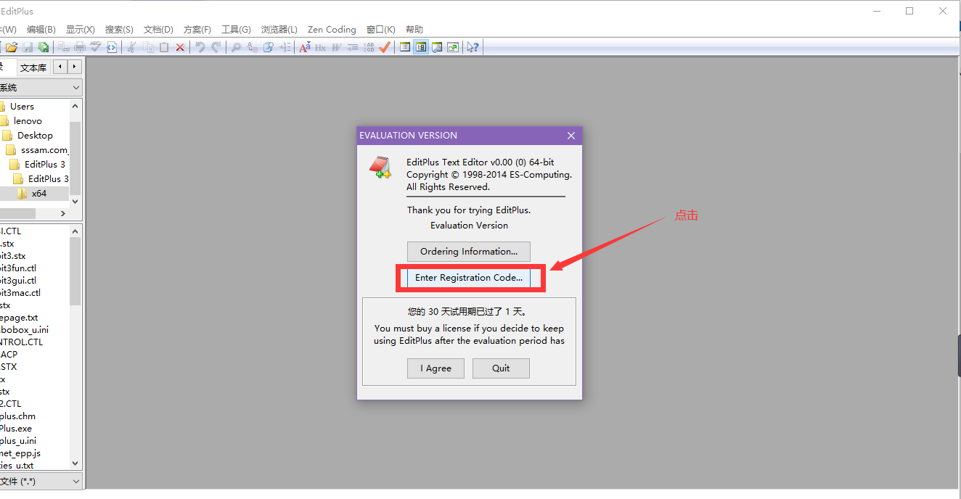Click folder tree scroll down arrow

75,202
